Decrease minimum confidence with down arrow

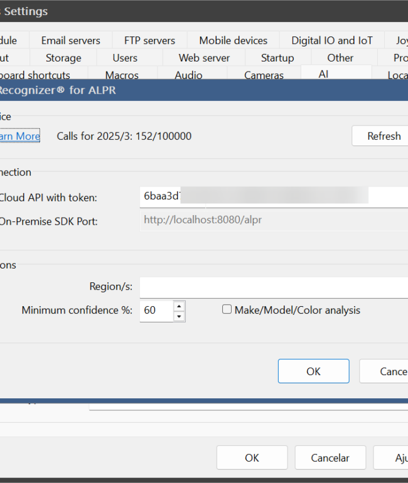click(179, 316)
